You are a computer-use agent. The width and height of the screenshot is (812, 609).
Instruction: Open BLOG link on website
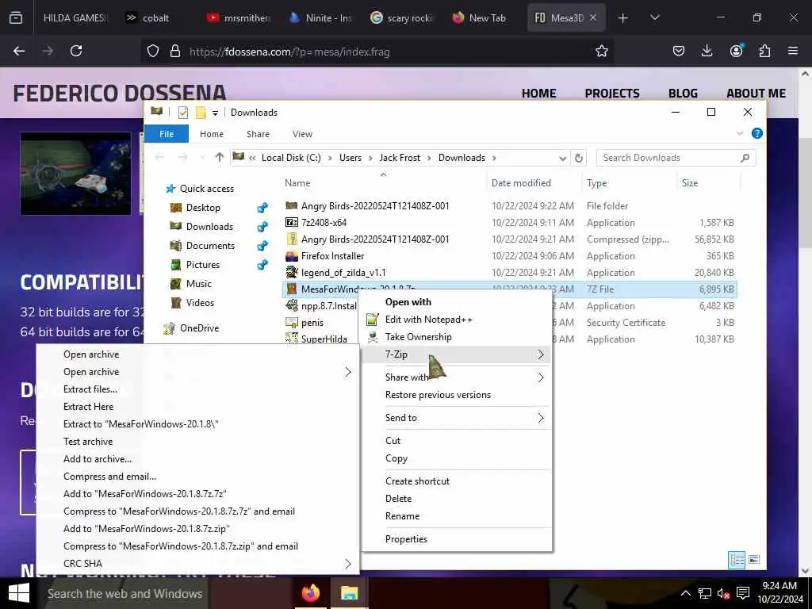683,94
